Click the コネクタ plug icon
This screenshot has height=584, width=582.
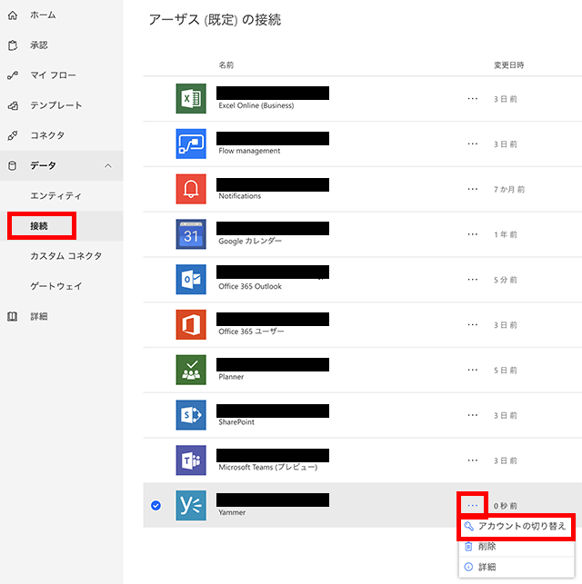tap(13, 135)
